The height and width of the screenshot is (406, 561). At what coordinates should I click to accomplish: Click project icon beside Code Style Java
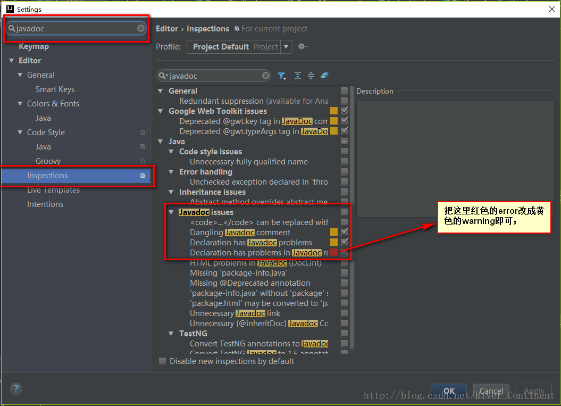click(142, 147)
